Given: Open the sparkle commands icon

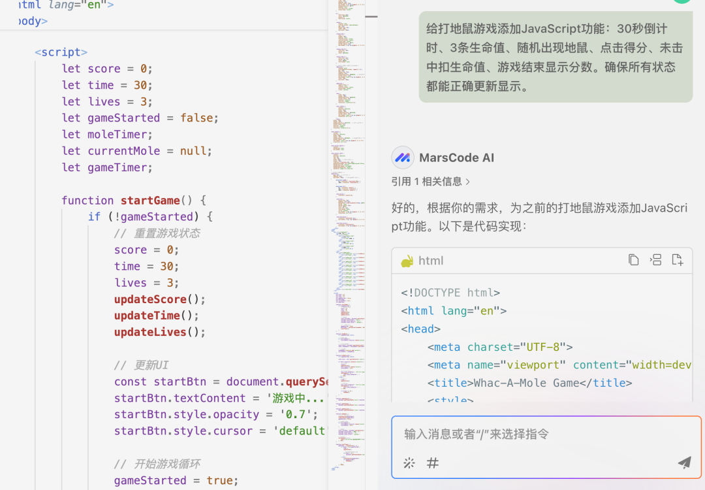Looking at the screenshot, I should [409, 463].
